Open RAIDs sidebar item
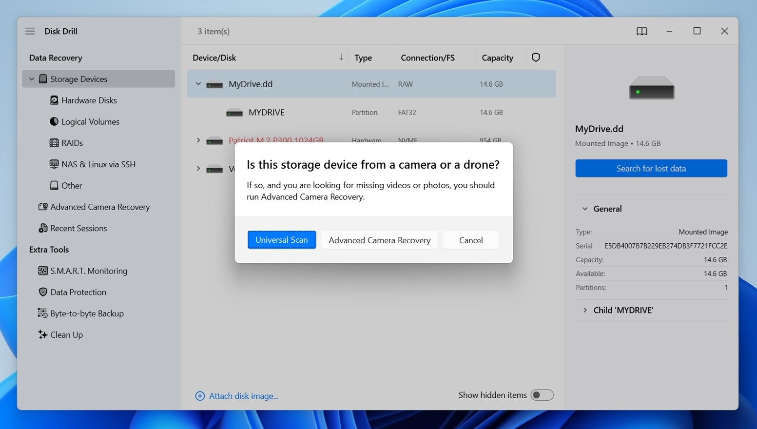The width and height of the screenshot is (757, 429). click(72, 143)
